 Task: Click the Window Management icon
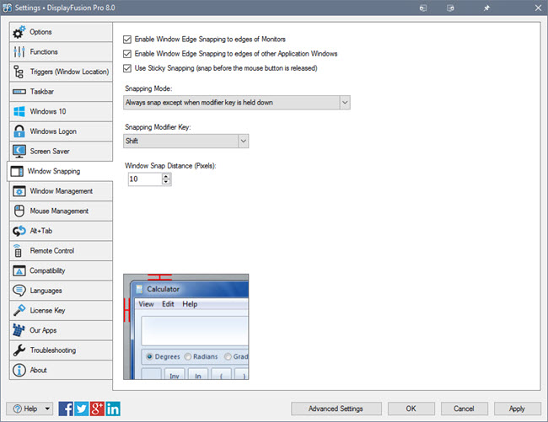19,191
